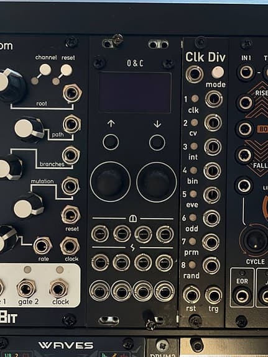
Task: Click the LED above gate 2 jack
Action: pyautogui.click(x=27, y=269)
